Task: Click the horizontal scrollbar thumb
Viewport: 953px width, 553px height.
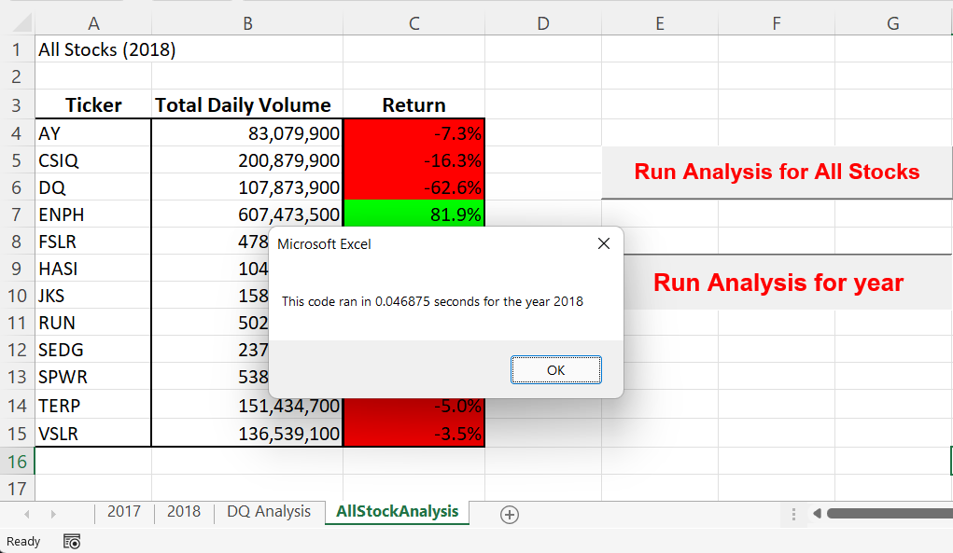Action: point(890,514)
